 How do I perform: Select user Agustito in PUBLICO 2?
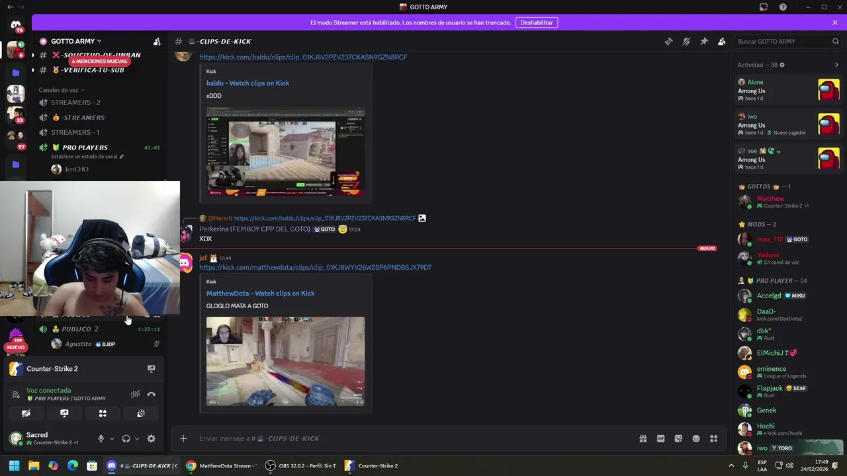[x=78, y=344]
